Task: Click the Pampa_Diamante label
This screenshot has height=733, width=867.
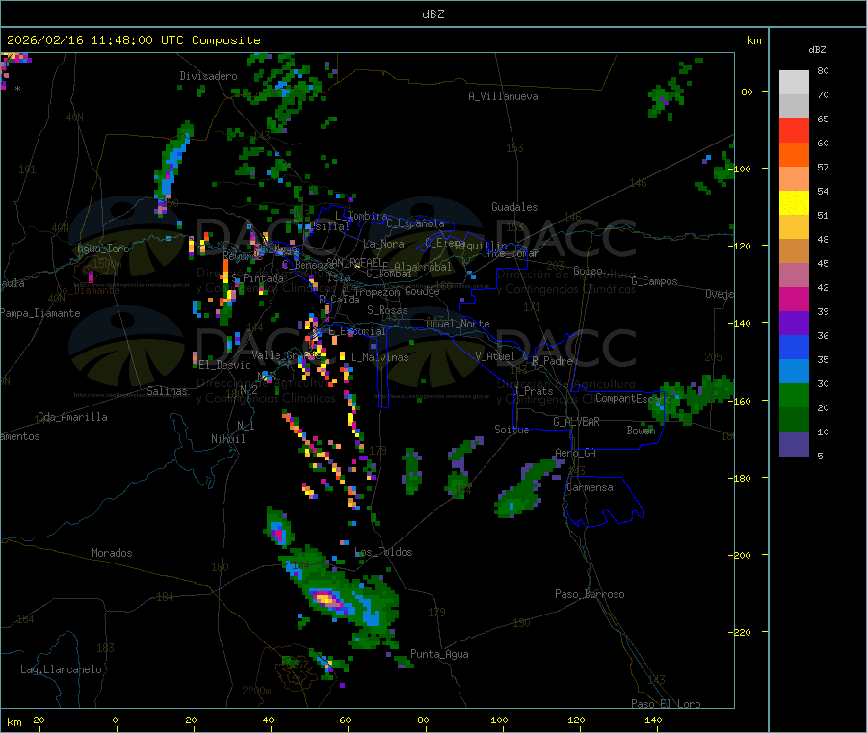Action: pyautogui.click(x=39, y=313)
